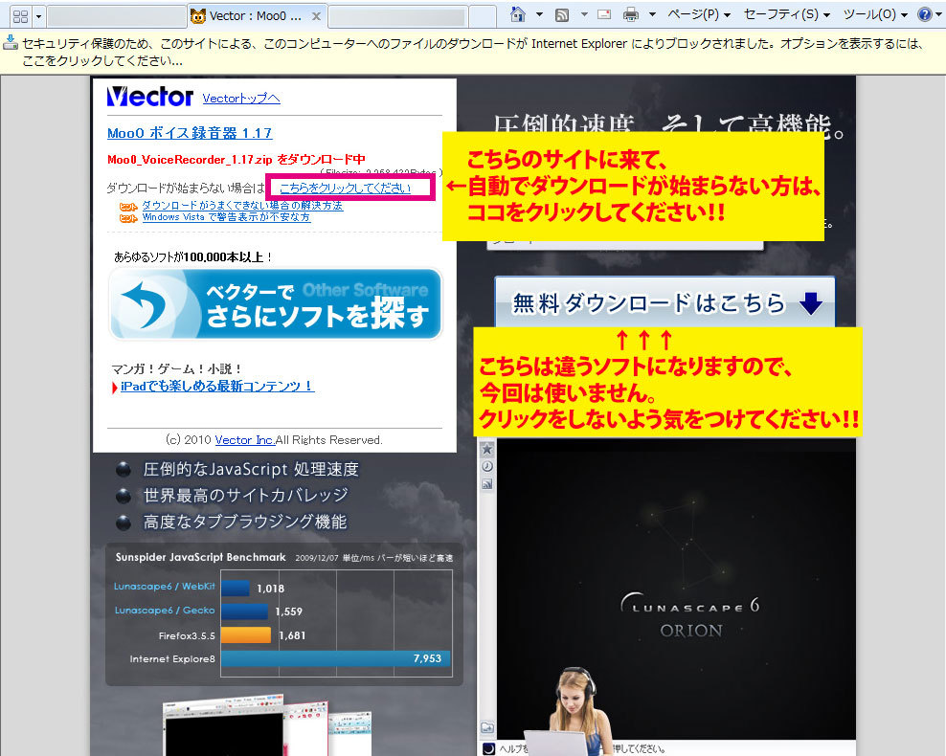Expand the print options arrow
The width and height of the screenshot is (946, 756).
coord(652,13)
